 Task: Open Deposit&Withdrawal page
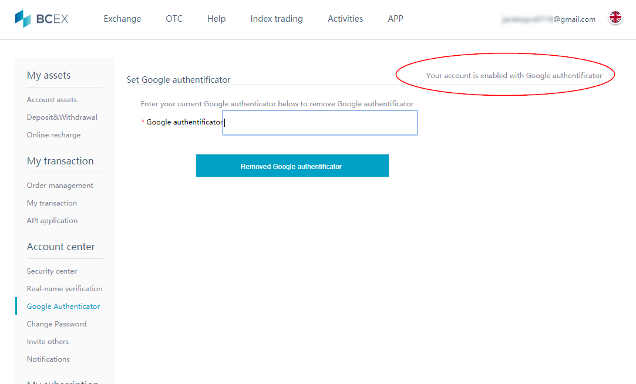tap(62, 117)
